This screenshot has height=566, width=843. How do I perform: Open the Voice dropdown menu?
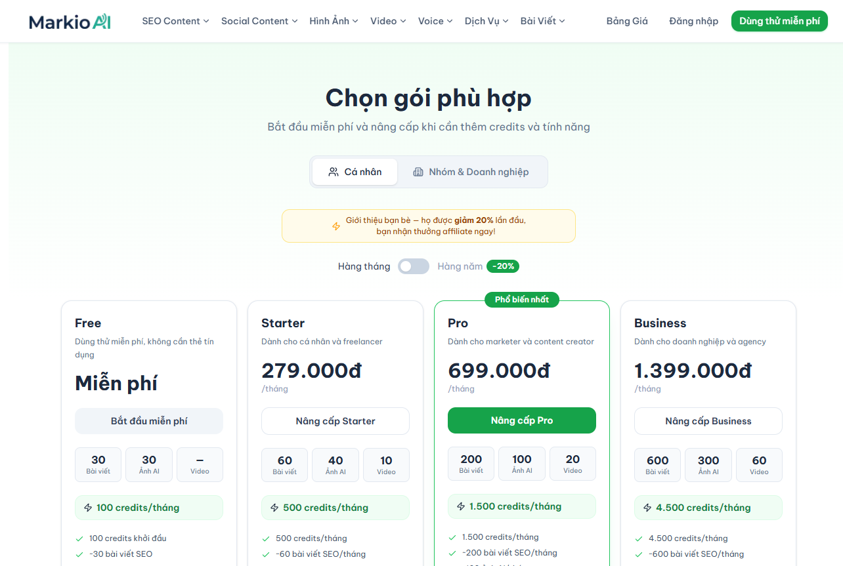pyautogui.click(x=435, y=21)
